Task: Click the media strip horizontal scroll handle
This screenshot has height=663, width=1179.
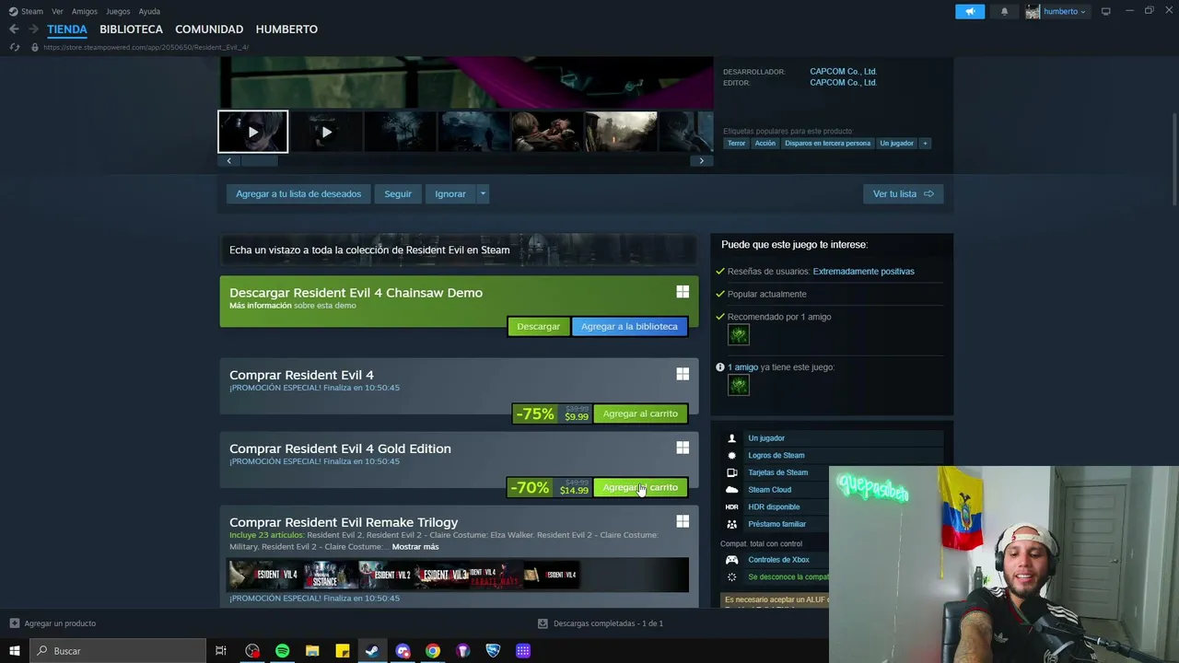Action: [259, 160]
